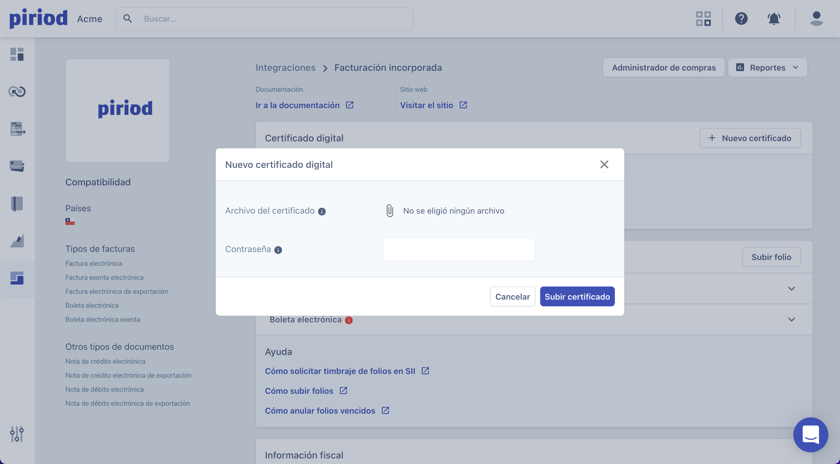Open the dashboard icon in sidebar
This screenshot has height=464, width=840.
pyautogui.click(x=17, y=54)
